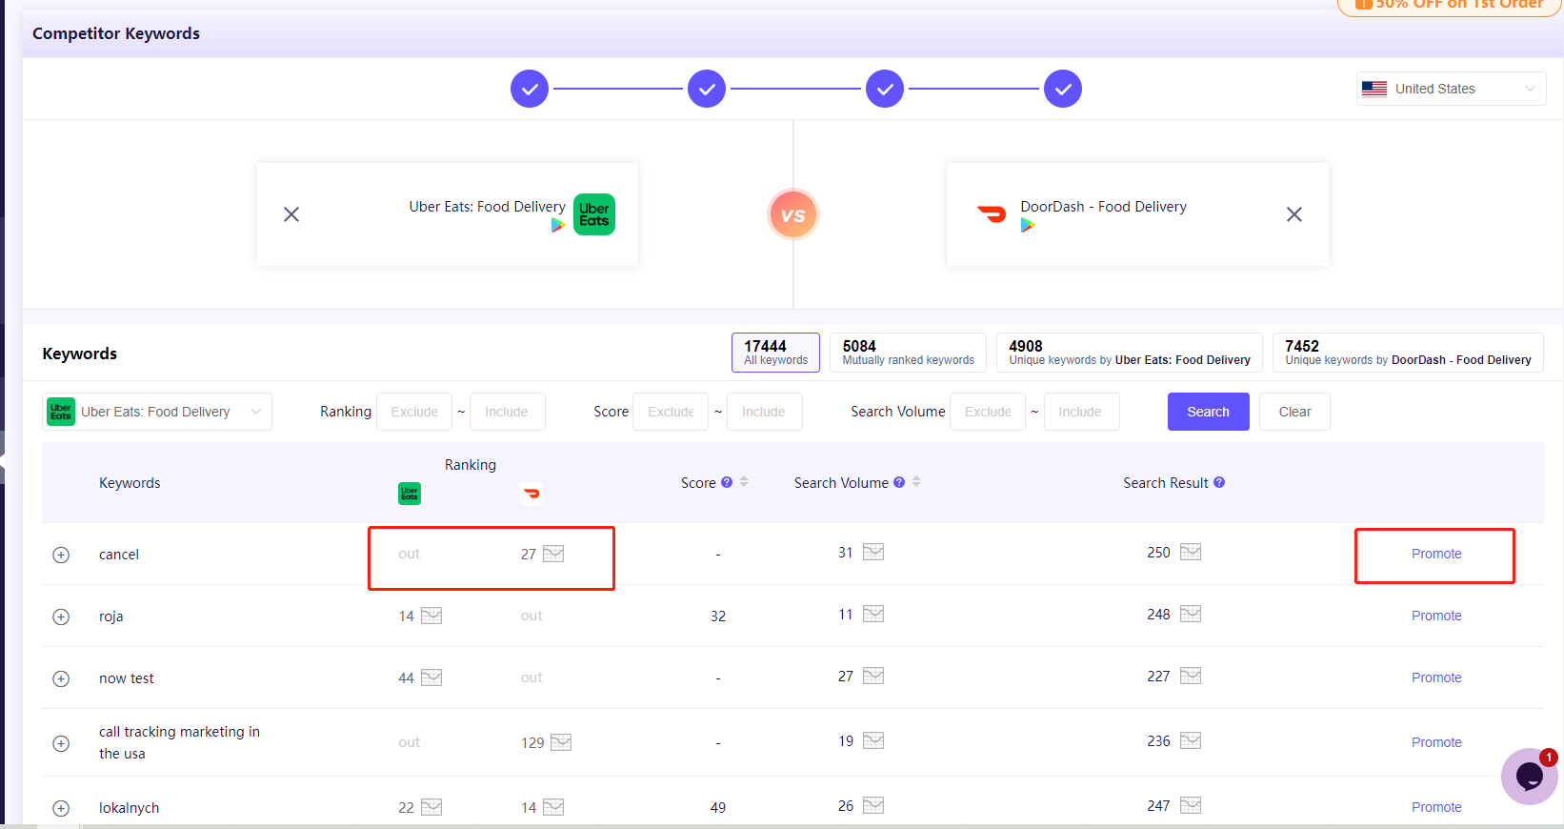Open search result chart for now test
Screen dimensions: 1564x829
coord(1191,676)
